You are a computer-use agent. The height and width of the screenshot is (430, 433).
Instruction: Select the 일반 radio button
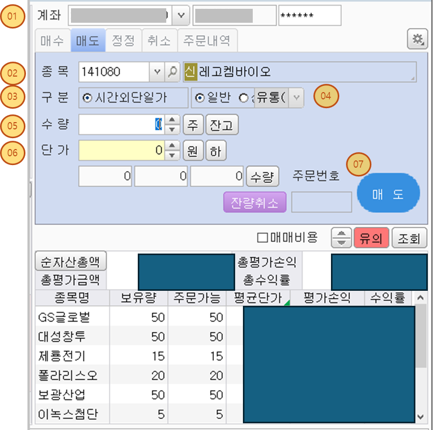199,98
